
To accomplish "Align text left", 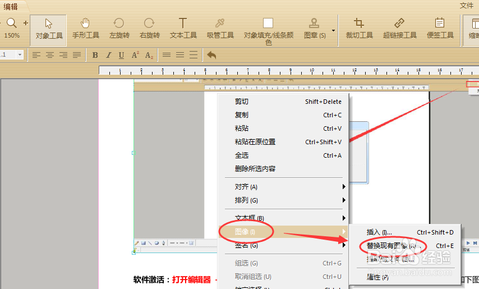I will pyautogui.click(x=36, y=55).
